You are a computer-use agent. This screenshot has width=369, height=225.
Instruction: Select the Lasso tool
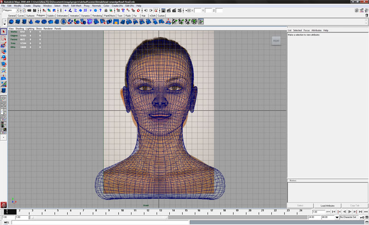pyautogui.click(x=4, y=38)
